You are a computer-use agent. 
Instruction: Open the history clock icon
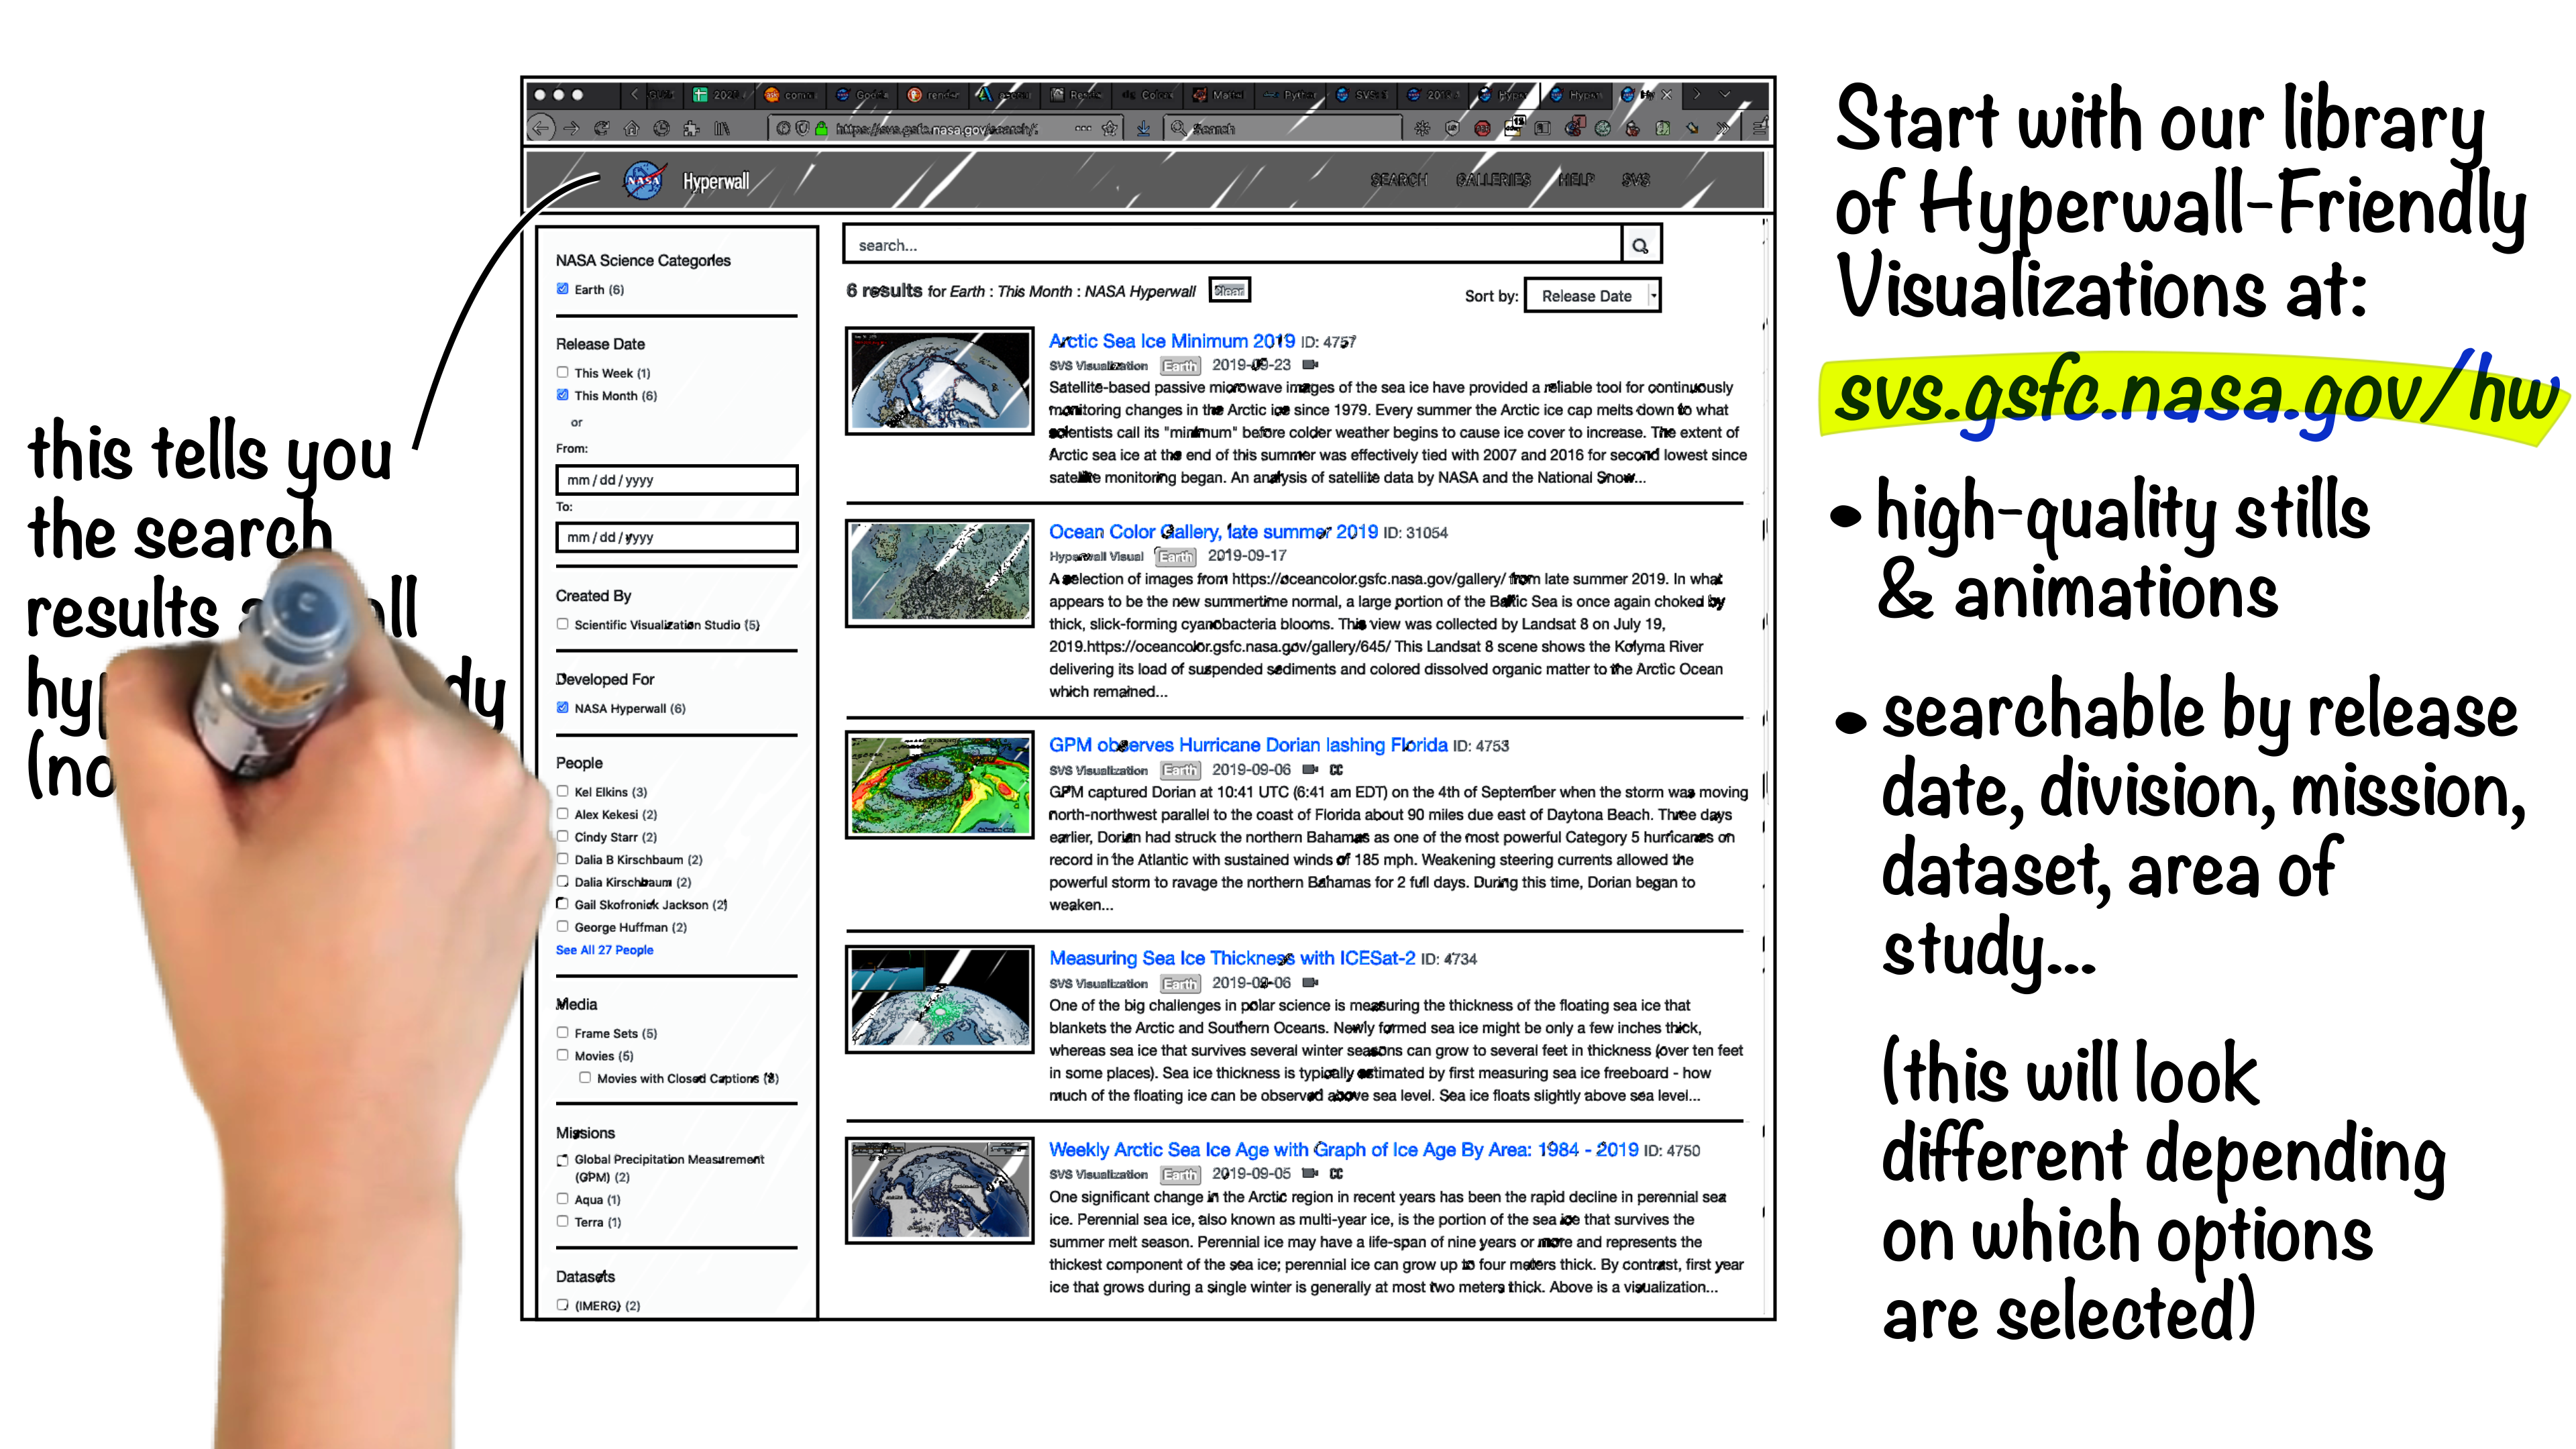pos(661,128)
